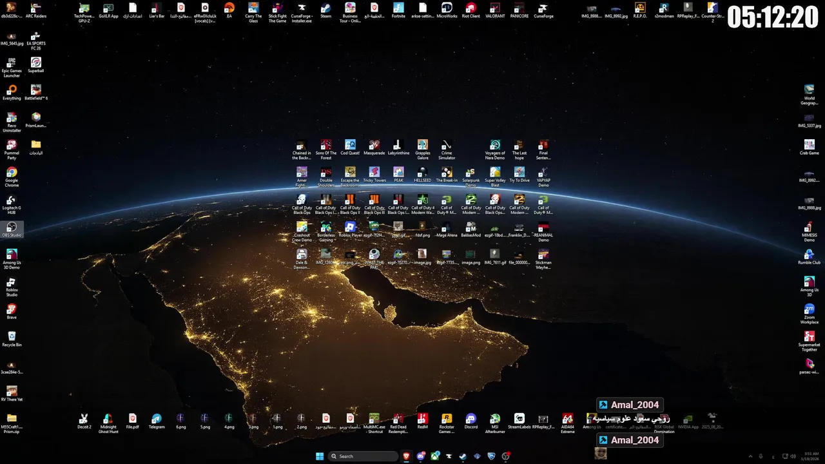Select the Midnight Ghost Hunt icon
825x464 pixels.
tap(108, 423)
